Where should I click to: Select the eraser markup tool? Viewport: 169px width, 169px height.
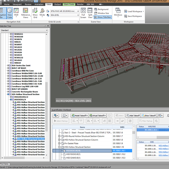pos(122,121)
